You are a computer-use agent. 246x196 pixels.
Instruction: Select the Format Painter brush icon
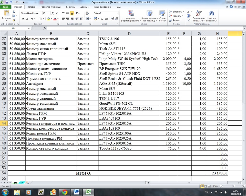[14, 20]
